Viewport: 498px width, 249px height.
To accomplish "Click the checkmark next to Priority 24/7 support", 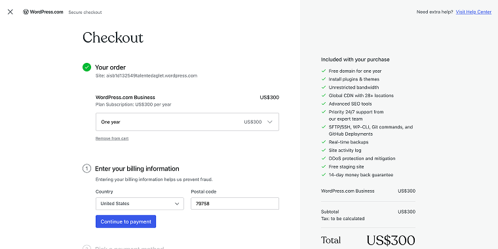I will click(x=324, y=112).
